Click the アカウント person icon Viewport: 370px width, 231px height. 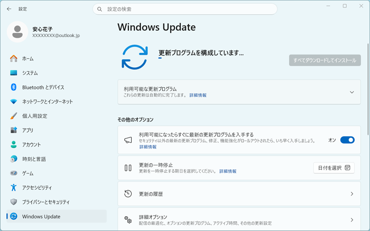coord(14,145)
